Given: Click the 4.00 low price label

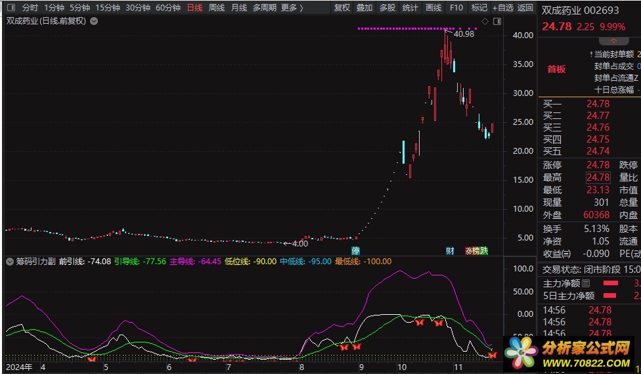Looking at the screenshot, I should (300, 244).
